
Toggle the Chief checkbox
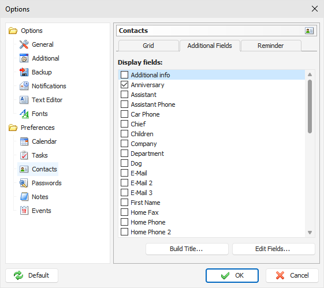pos(124,124)
